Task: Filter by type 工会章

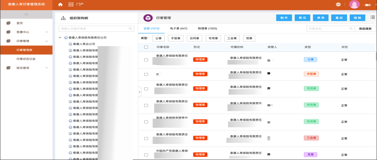Action: 232,38
